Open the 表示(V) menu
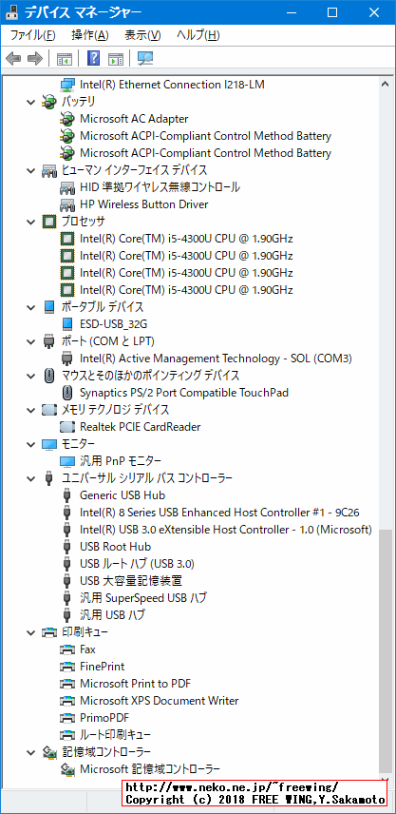Viewport: 396px width, 814px height. [142, 35]
